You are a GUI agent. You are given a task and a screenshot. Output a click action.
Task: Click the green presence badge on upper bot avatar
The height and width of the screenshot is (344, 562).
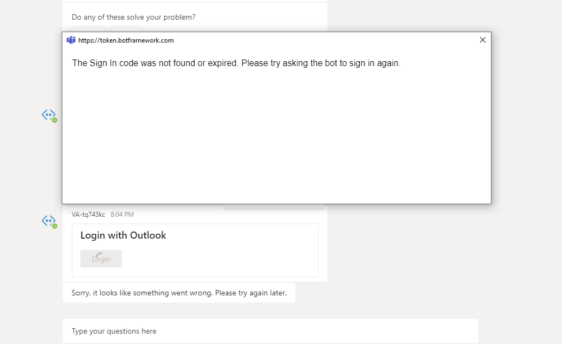53,119
